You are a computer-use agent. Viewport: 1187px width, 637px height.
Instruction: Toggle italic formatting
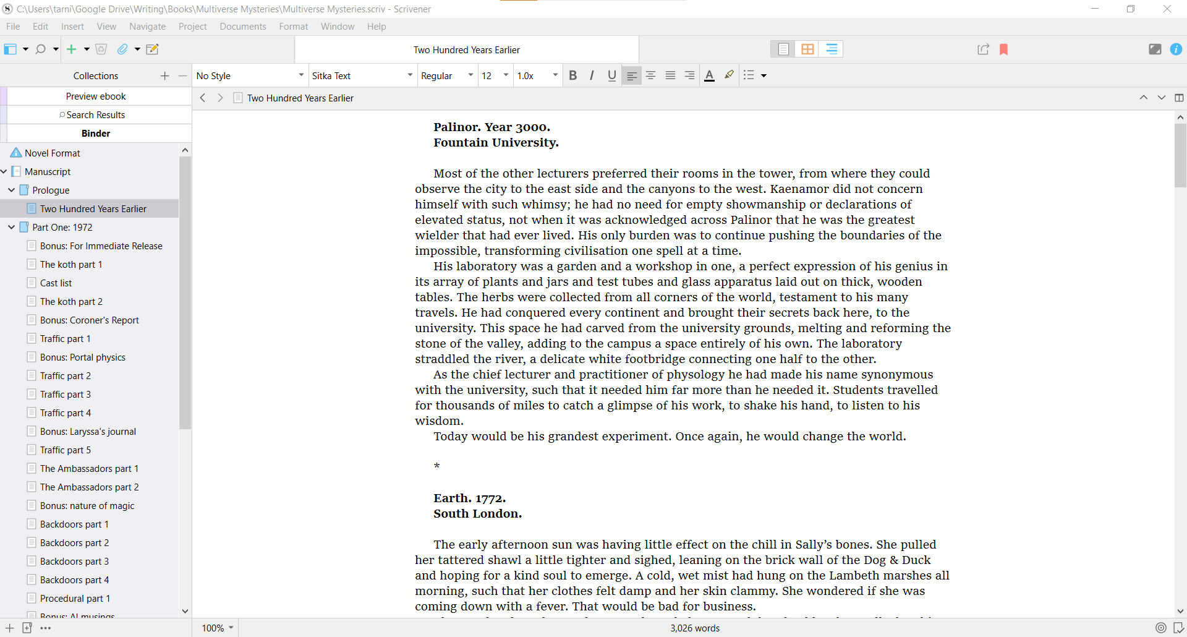click(592, 75)
